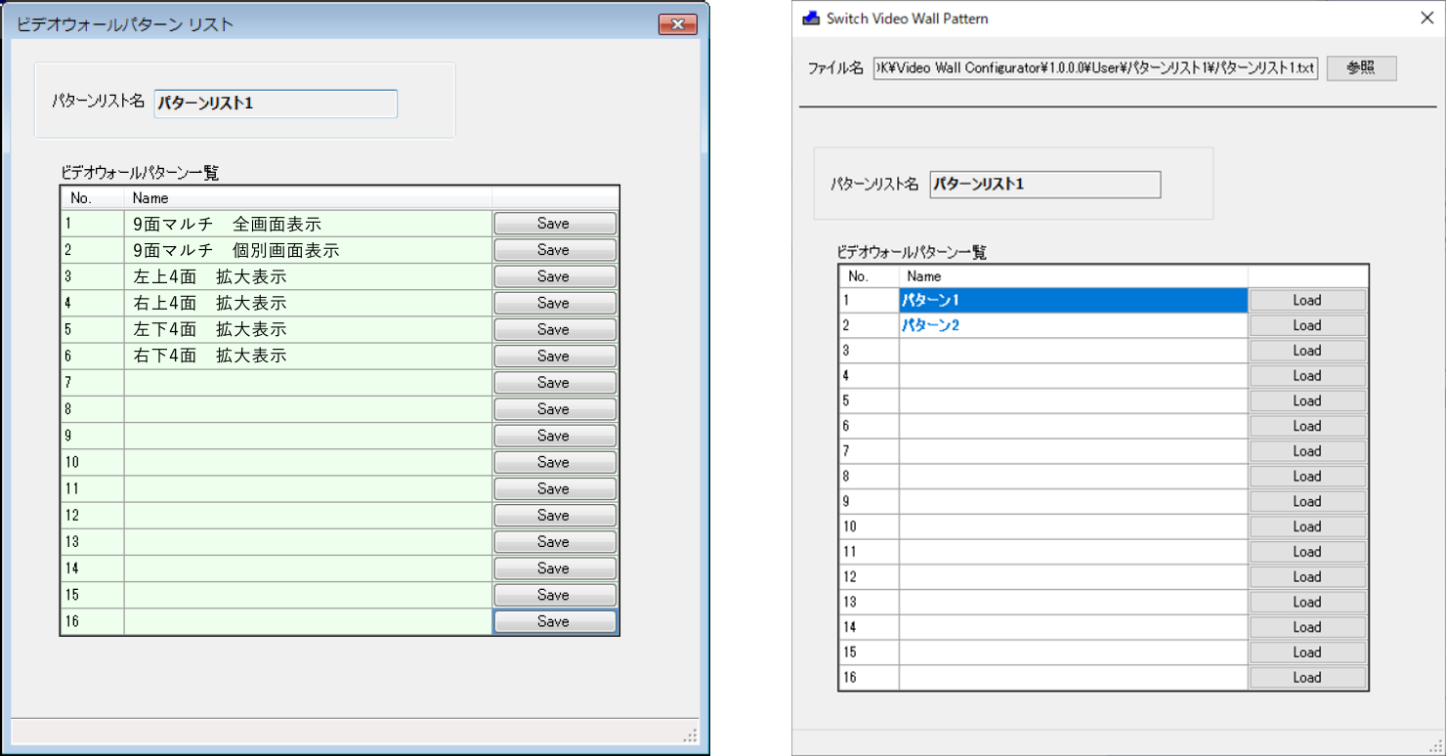This screenshot has height=756, width=1446.
Task: Click the Name column header in Save list
Action: (307, 198)
